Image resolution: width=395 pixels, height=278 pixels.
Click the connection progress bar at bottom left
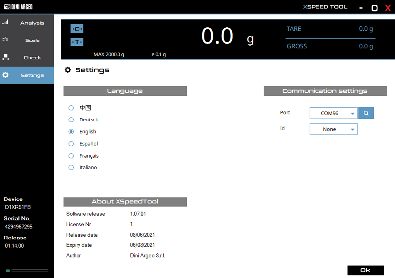[30, 270]
